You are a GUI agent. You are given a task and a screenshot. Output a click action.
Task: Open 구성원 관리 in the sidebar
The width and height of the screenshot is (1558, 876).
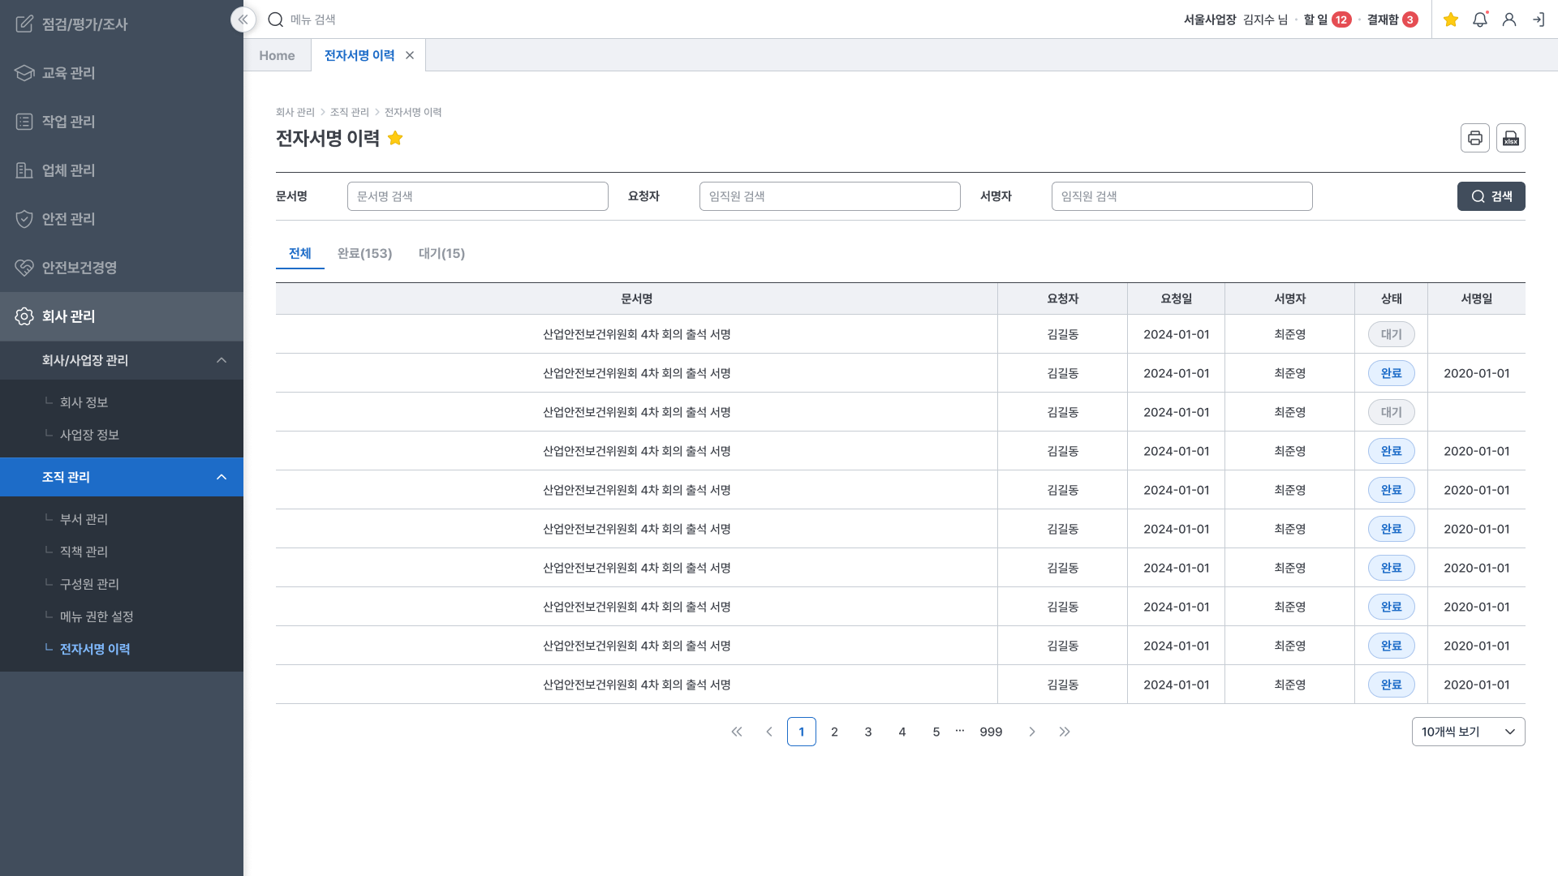(x=89, y=584)
